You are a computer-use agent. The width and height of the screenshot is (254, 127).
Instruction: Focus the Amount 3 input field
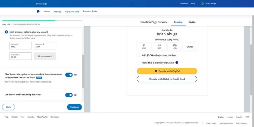21,56
